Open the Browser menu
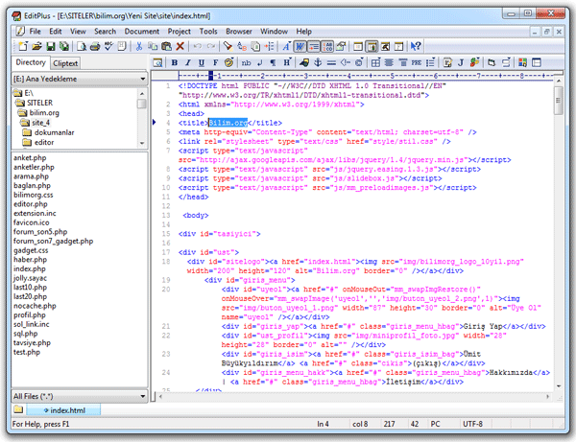576x442 pixels. [x=239, y=32]
